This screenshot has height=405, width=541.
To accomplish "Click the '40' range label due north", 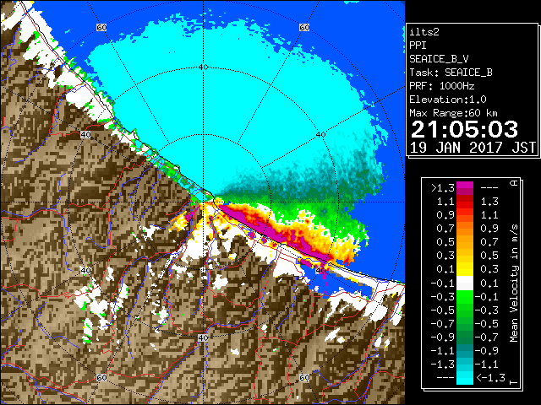I will click(x=203, y=67).
